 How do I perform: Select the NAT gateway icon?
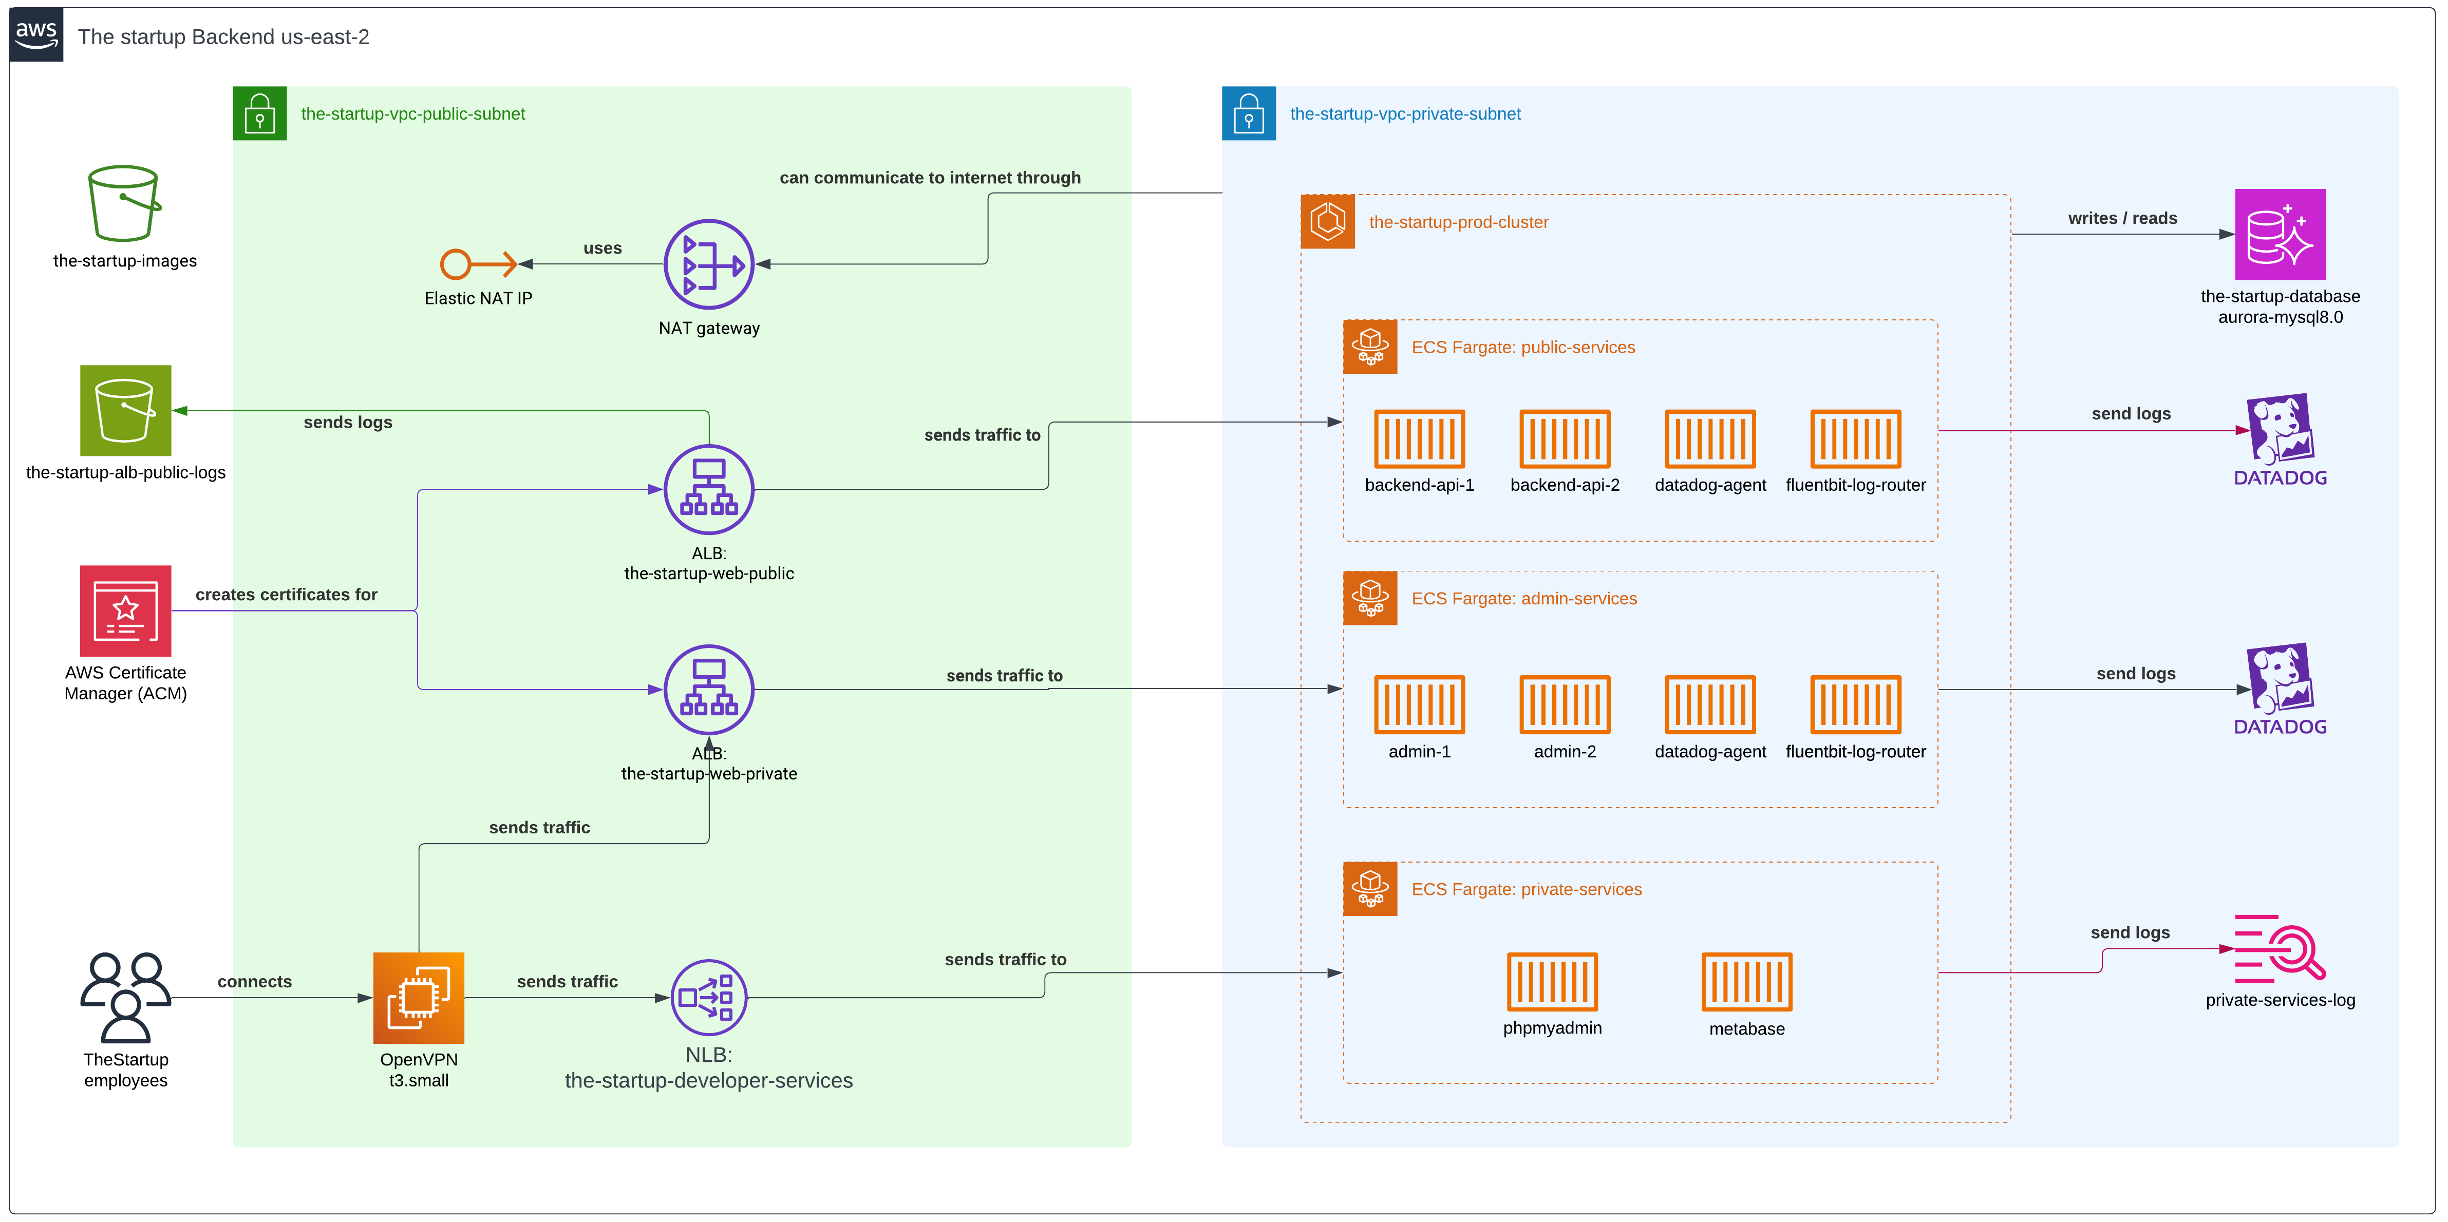tap(708, 265)
